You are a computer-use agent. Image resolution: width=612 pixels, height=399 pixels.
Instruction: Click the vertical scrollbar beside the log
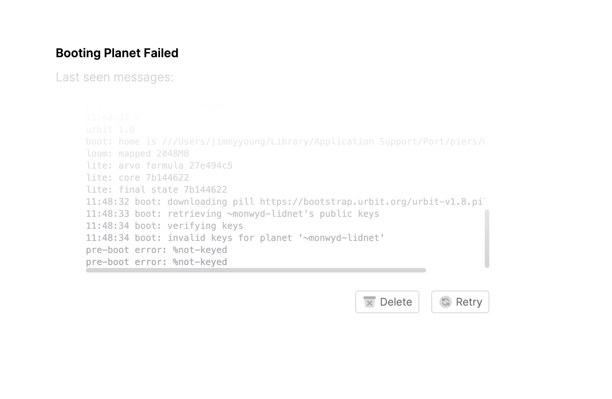487,239
